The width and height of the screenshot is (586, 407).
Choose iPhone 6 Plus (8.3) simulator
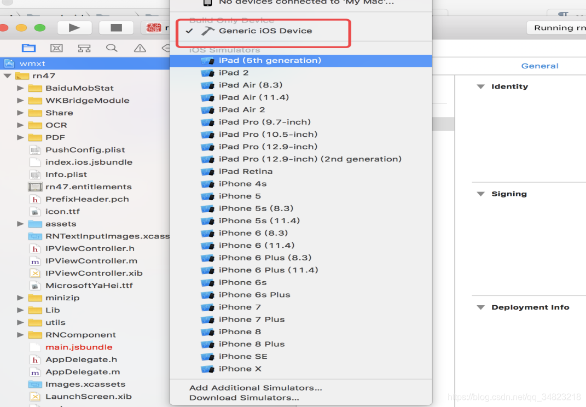301,258
